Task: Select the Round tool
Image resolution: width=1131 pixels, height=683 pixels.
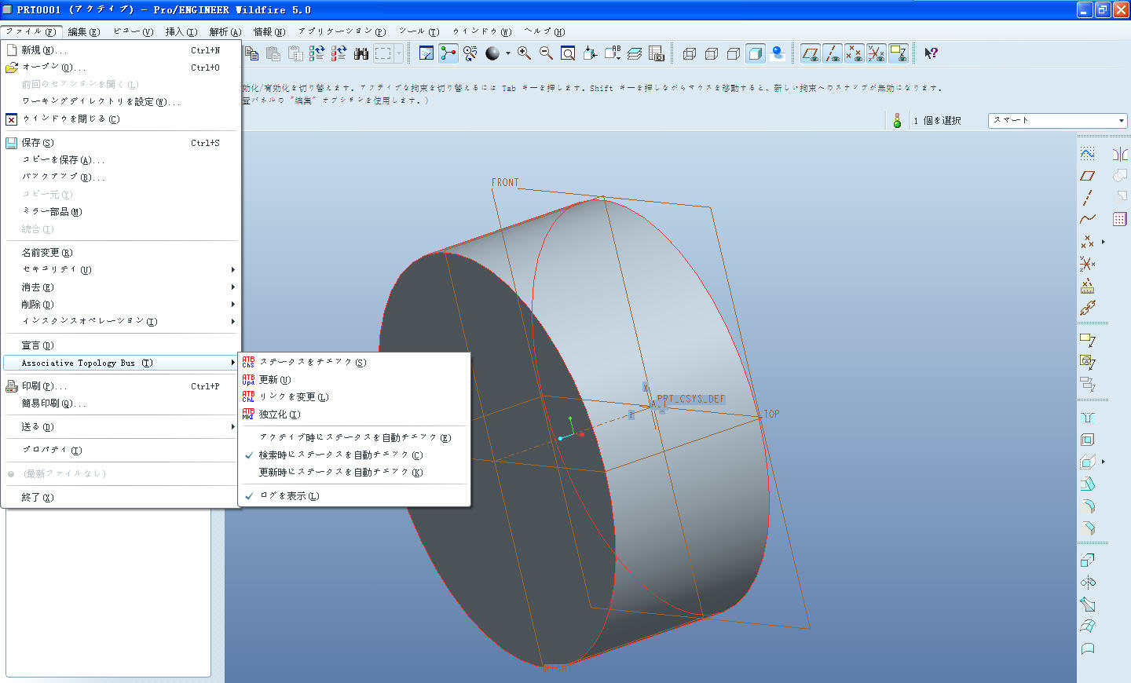Action: (x=1087, y=506)
